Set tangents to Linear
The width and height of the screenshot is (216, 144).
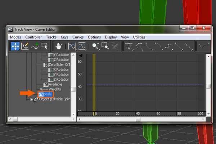[179, 46]
